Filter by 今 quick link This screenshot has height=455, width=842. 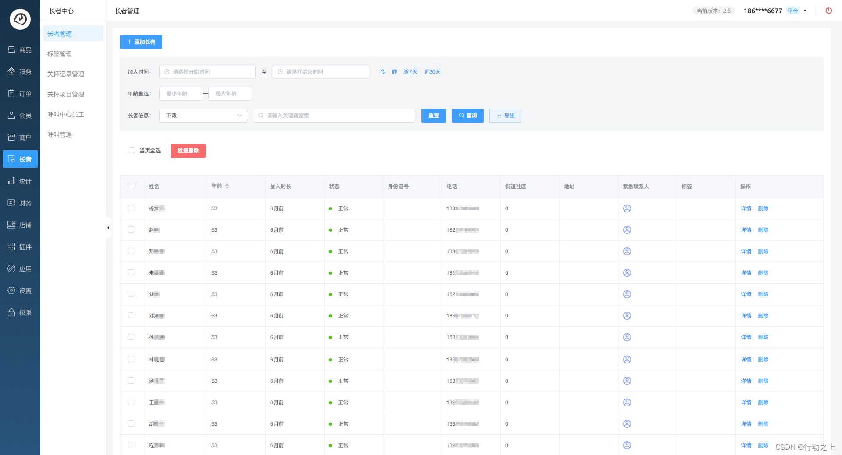tap(382, 72)
